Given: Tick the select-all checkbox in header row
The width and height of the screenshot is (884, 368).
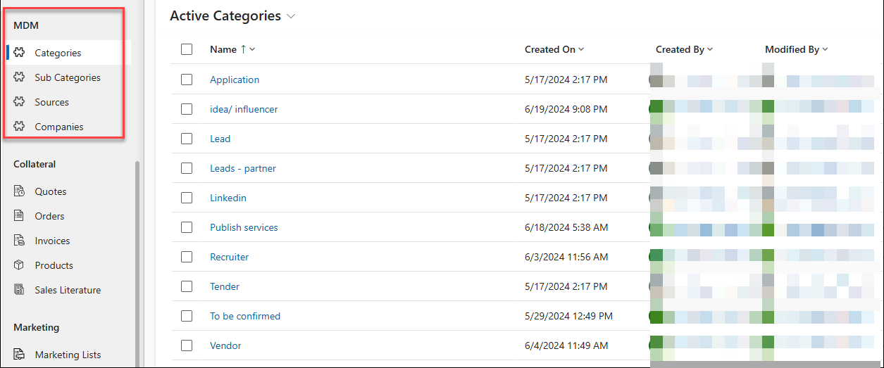Looking at the screenshot, I should (x=187, y=49).
